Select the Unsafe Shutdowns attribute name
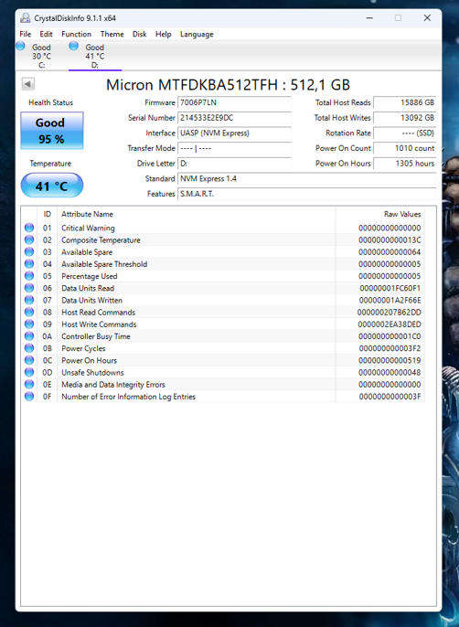 click(x=92, y=372)
